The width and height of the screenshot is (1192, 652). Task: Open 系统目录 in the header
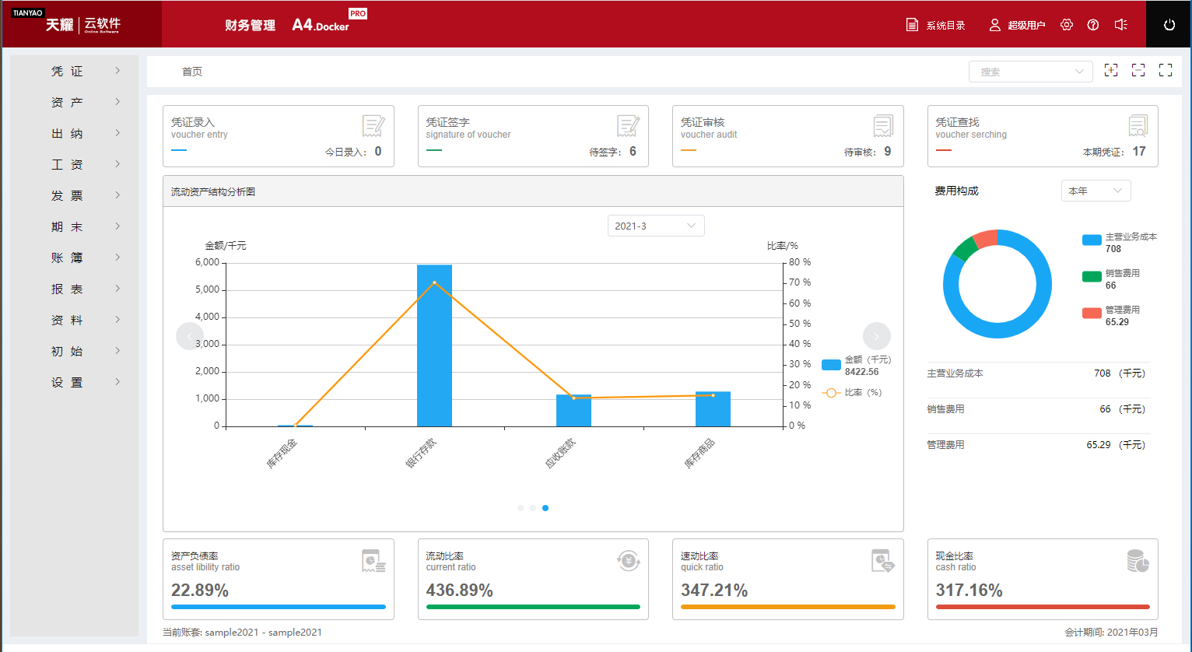[936, 26]
